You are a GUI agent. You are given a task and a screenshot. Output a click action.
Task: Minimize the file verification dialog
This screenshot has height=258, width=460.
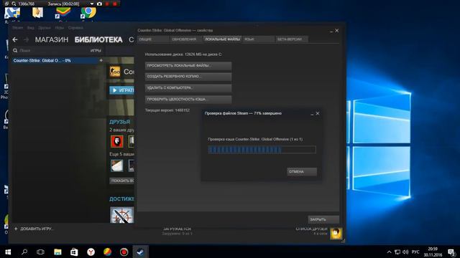[312, 114]
